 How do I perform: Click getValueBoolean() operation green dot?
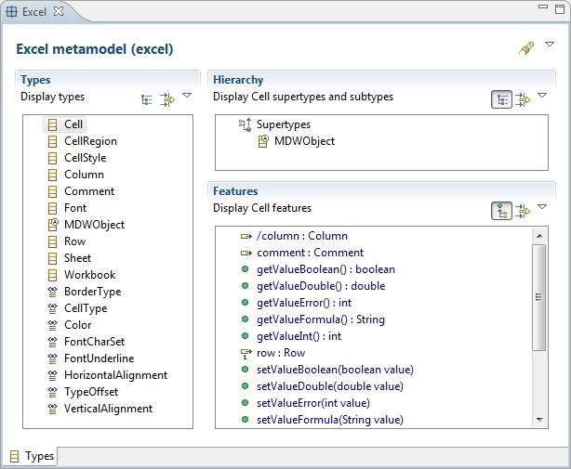click(x=246, y=269)
